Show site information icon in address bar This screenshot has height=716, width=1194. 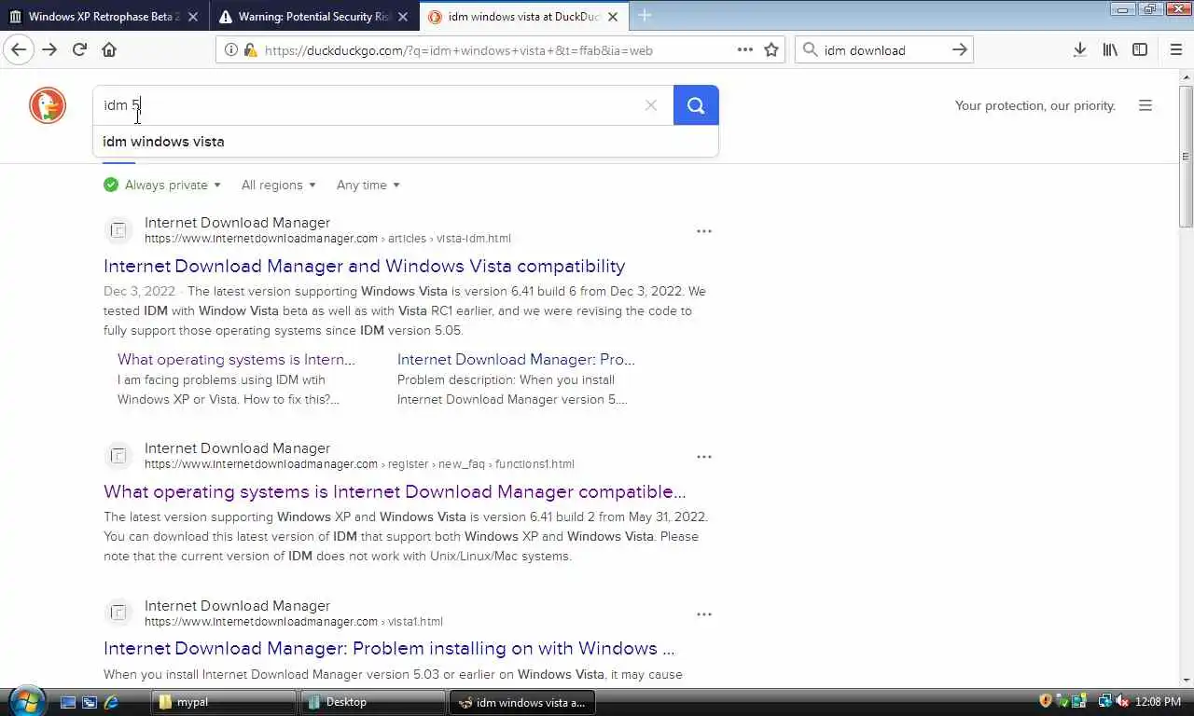click(x=231, y=50)
